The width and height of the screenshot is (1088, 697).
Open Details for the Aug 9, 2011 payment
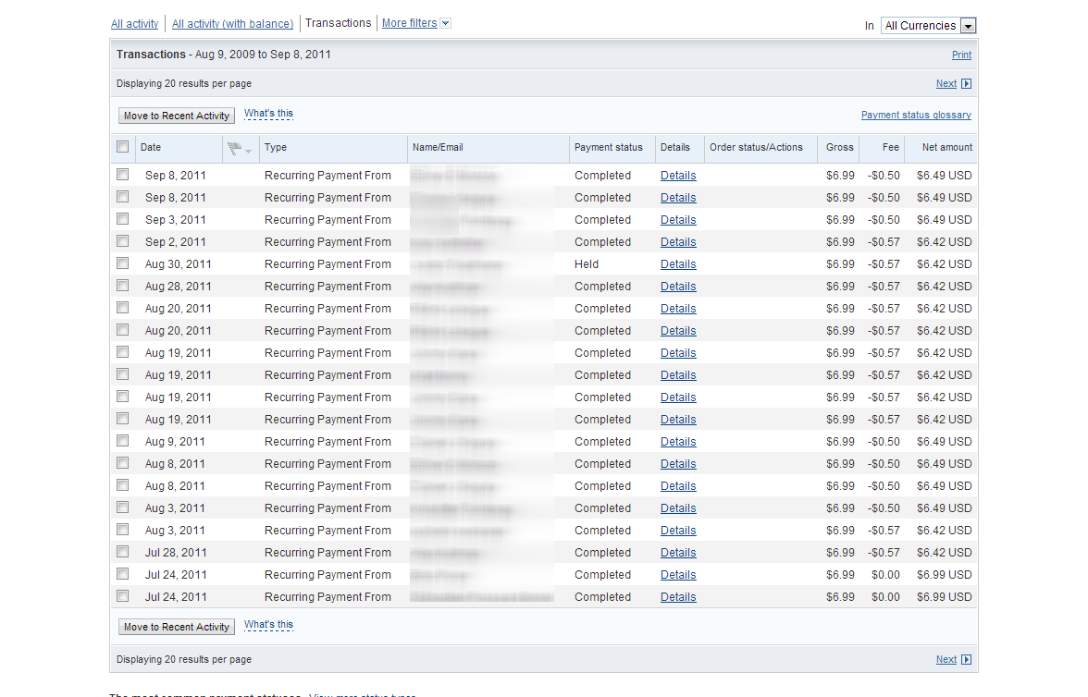click(x=678, y=442)
